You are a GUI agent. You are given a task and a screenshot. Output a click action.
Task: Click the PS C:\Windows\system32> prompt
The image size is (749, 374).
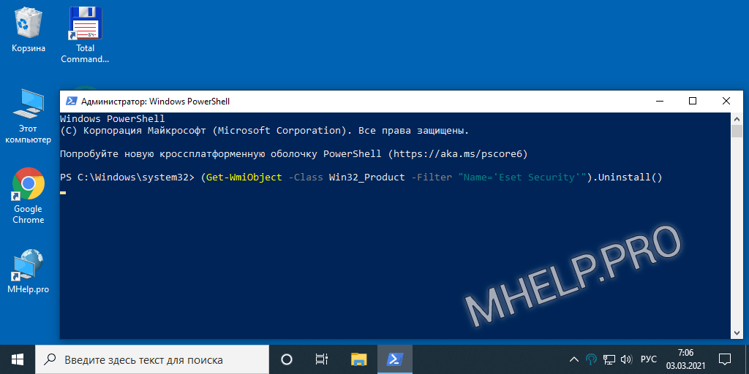(x=127, y=178)
